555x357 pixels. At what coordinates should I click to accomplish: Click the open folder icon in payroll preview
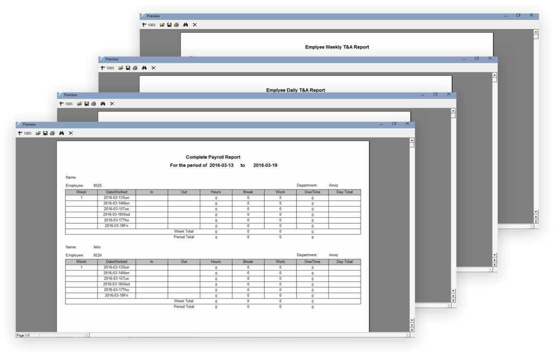pyautogui.click(x=38, y=133)
